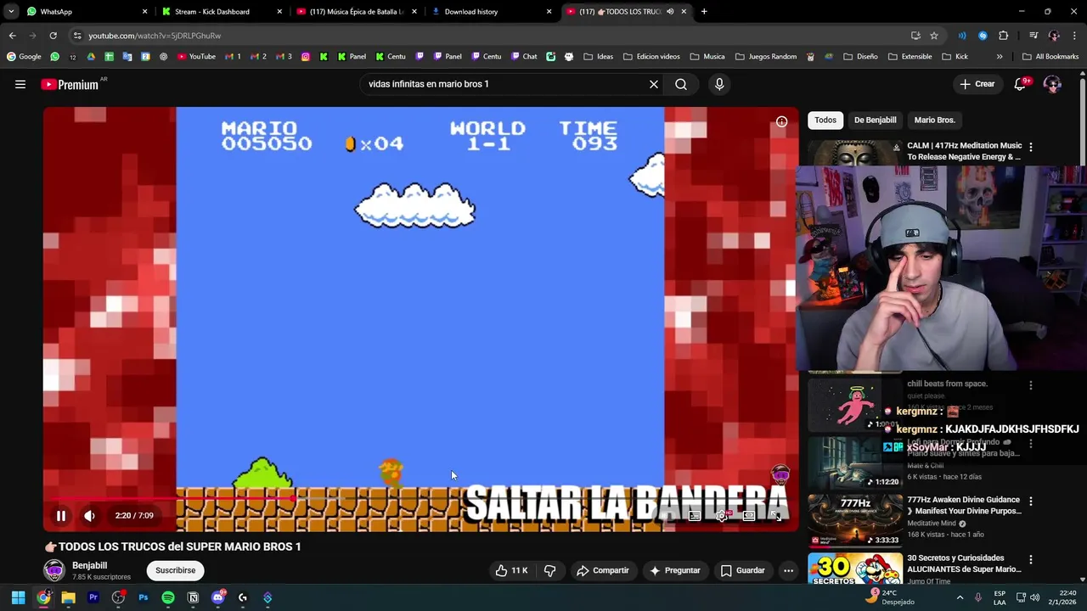The height and width of the screenshot is (611, 1087).
Task: Expand the Musica bookmarks folder
Action: click(707, 57)
